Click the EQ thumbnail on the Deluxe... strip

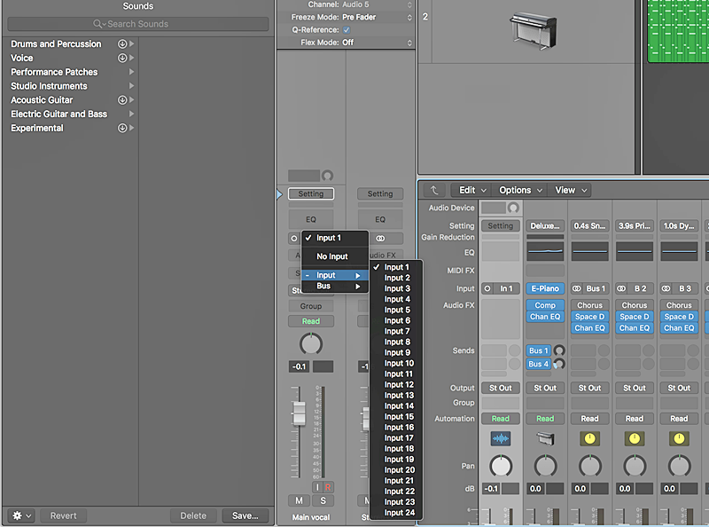545,251
